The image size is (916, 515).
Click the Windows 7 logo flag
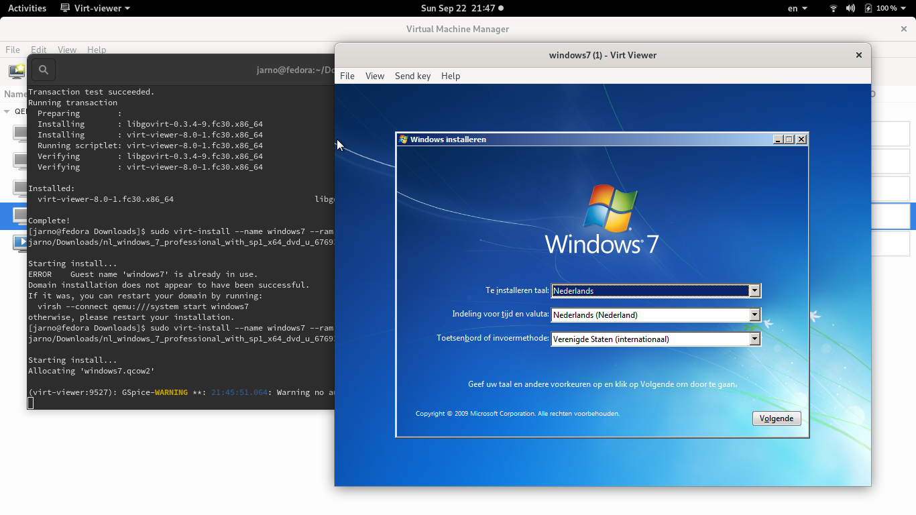[x=610, y=208]
